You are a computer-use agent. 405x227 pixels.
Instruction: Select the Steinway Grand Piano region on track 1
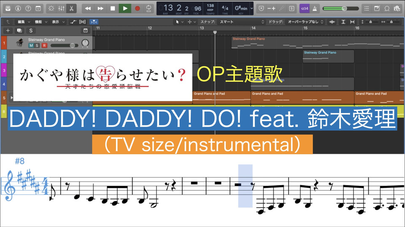pos(318,43)
